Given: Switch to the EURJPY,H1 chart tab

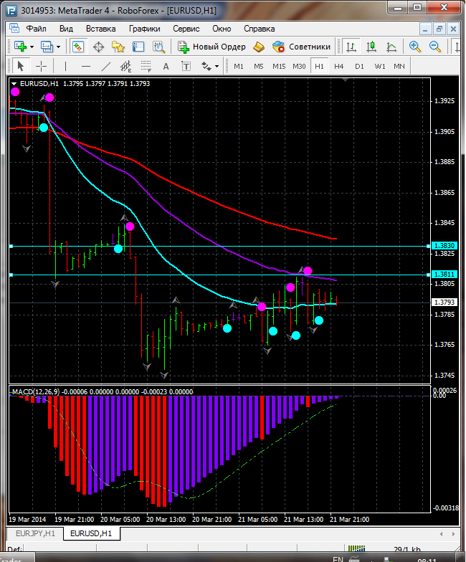Looking at the screenshot, I should pyautogui.click(x=35, y=533).
